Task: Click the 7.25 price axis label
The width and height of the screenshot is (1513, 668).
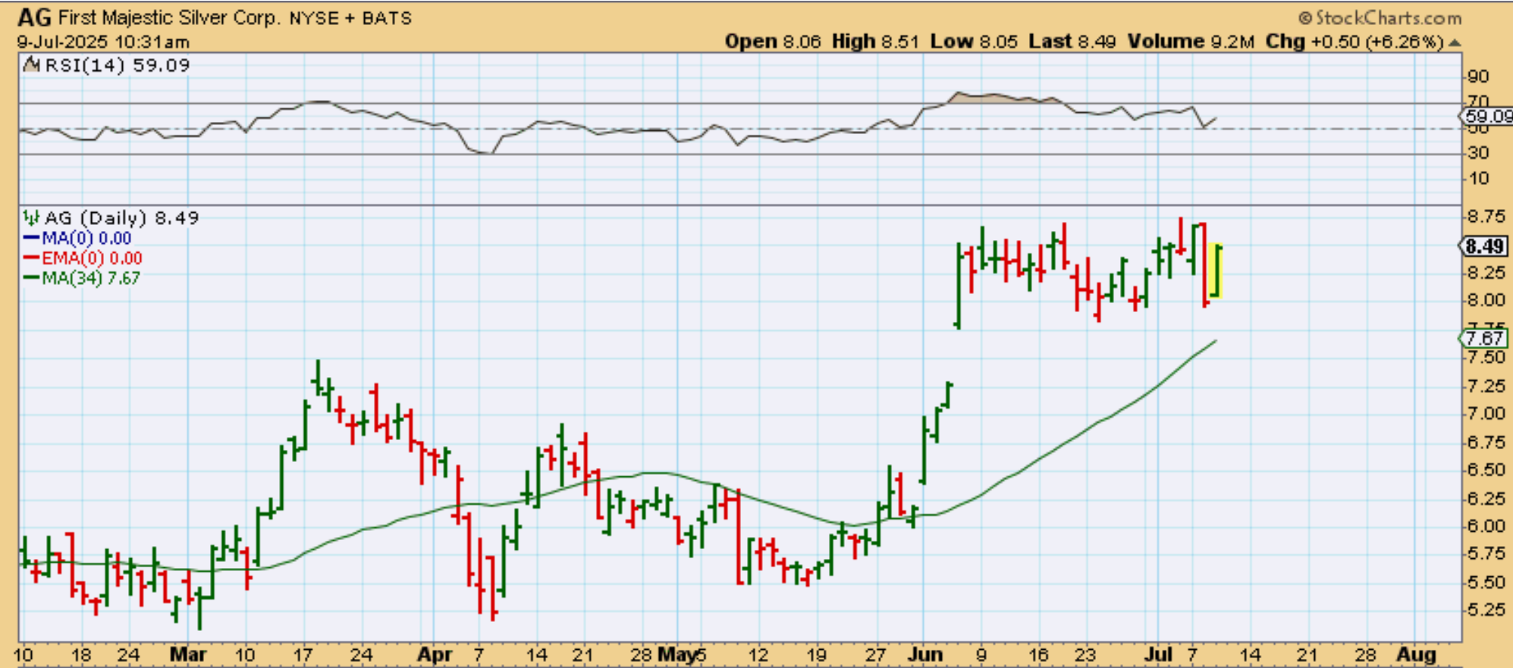Action: pos(1485,386)
